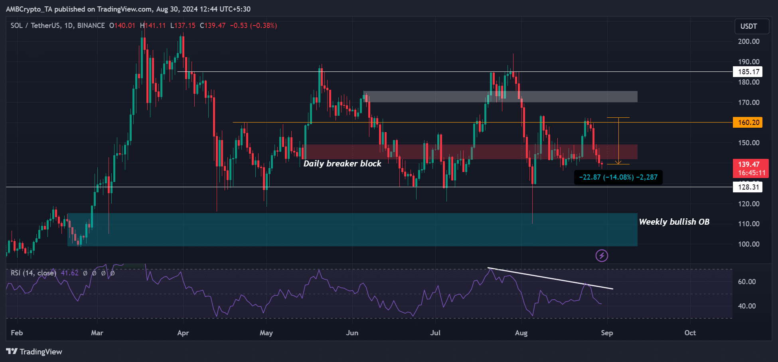Click the 200.00 price scale value
The height and width of the screenshot is (362, 778).
pos(749,42)
